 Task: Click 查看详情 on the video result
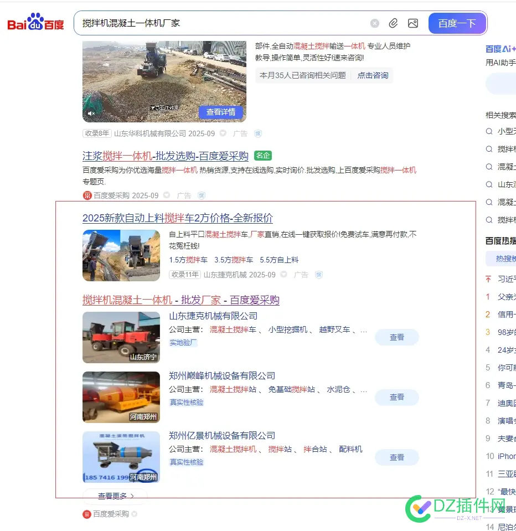(x=221, y=111)
